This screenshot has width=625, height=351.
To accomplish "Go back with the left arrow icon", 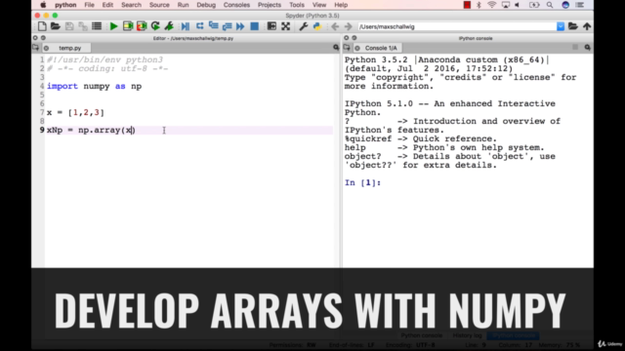I will [x=335, y=26].
